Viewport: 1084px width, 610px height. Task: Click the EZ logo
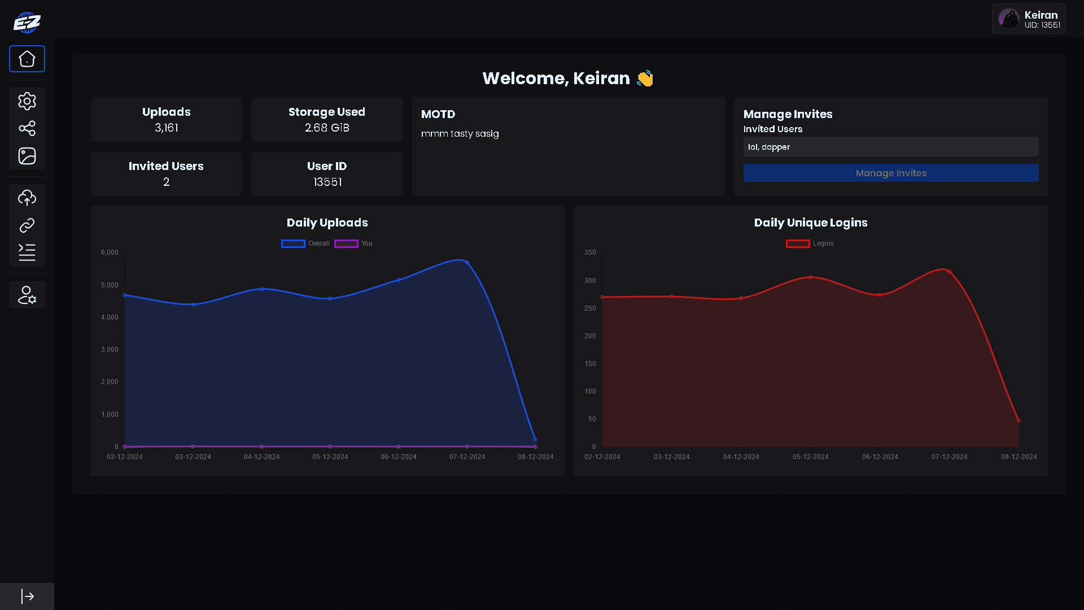tap(27, 23)
